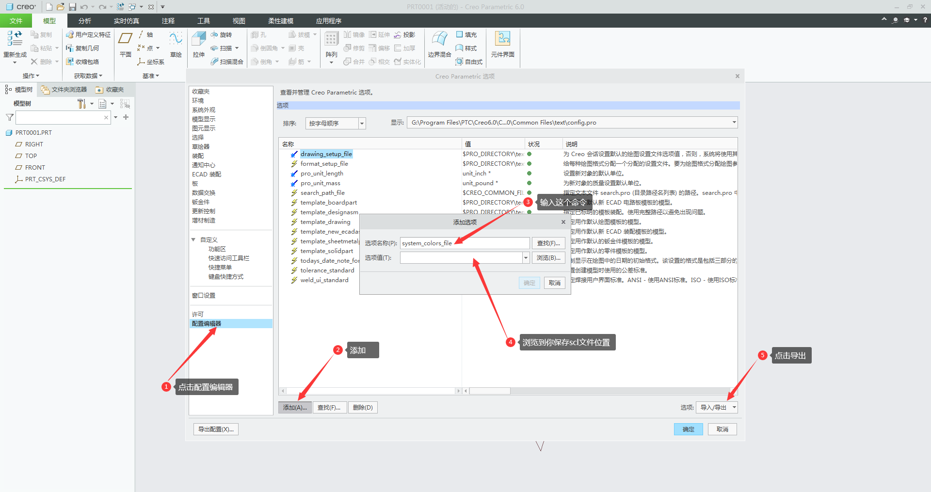Screen dimensions: 931x492
Task: Select the pro_unit_length option row
Action: [321, 174]
